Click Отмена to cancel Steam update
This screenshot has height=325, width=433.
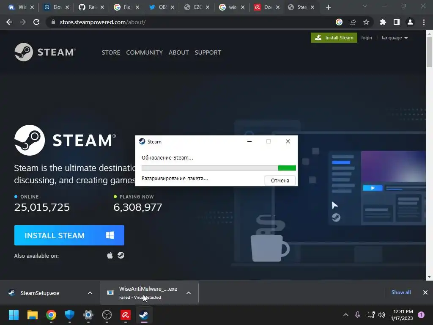click(x=280, y=180)
